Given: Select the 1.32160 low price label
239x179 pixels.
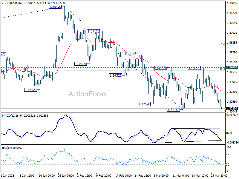Looking at the screenshot, I should 174,110.
